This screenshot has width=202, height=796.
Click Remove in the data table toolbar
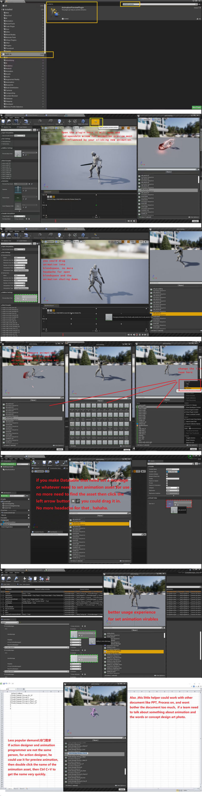click(48, 579)
